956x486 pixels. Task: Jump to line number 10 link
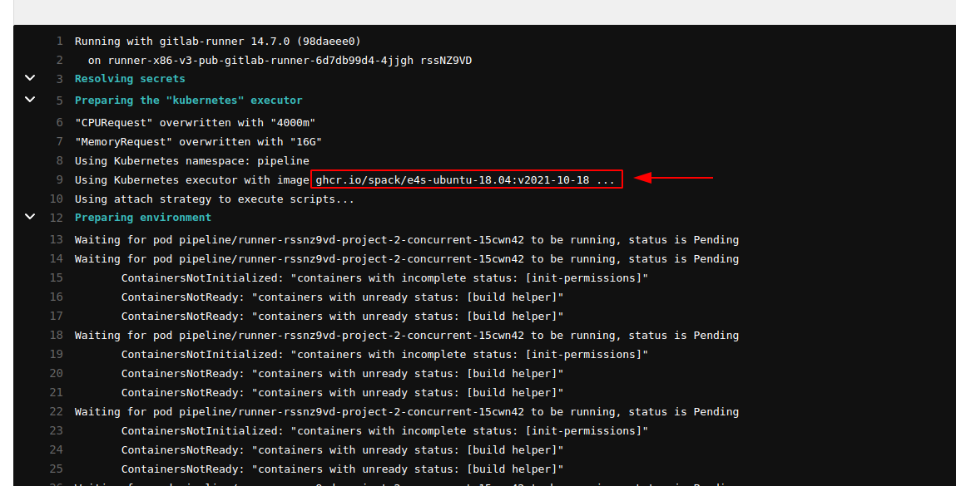pyautogui.click(x=57, y=199)
